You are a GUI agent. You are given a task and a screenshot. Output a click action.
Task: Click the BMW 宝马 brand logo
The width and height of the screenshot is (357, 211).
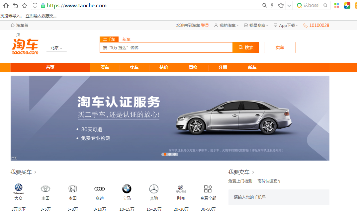point(127,189)
